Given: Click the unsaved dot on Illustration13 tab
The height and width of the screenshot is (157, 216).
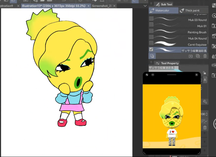Looking at the screenshot, I should (x=88, y=6).
